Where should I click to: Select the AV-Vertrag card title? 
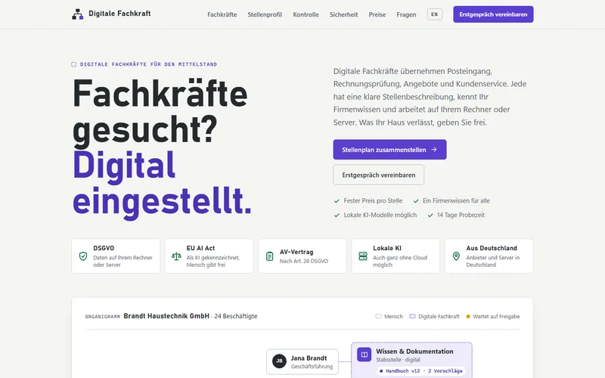tap(296, 252)
